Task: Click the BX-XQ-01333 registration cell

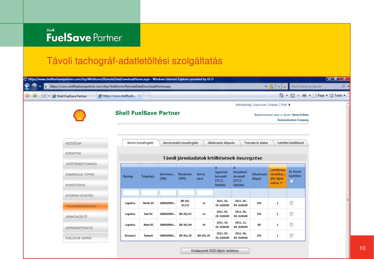Action: tap(185, 203)
